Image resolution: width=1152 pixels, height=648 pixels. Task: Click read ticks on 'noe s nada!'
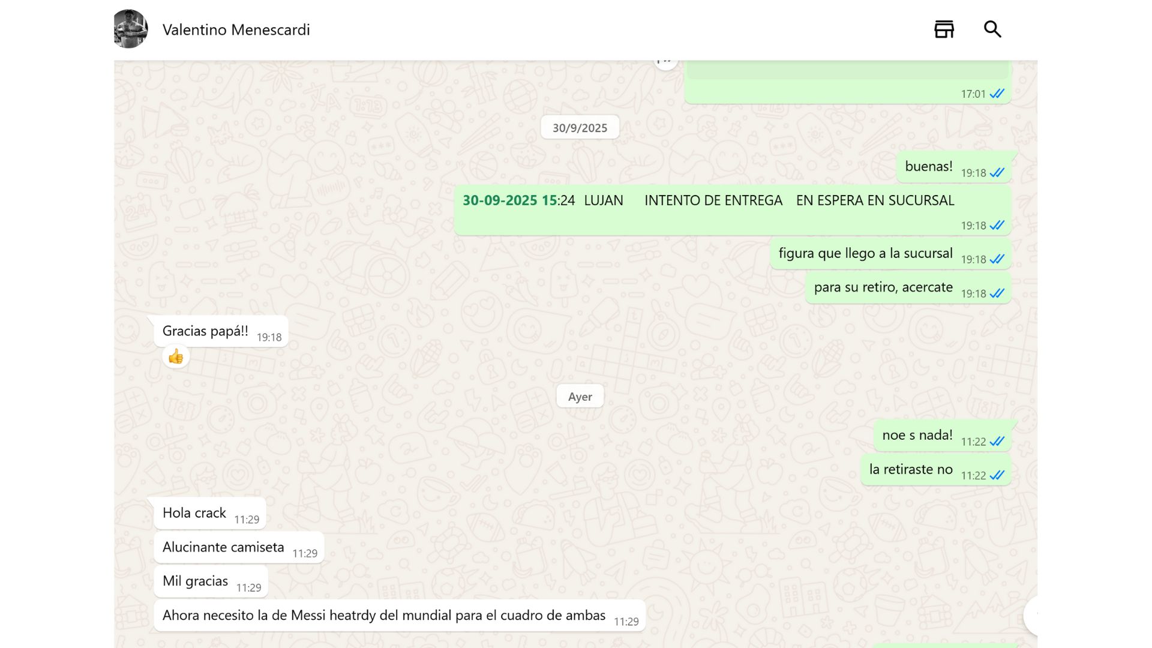(x=997, y=442)
